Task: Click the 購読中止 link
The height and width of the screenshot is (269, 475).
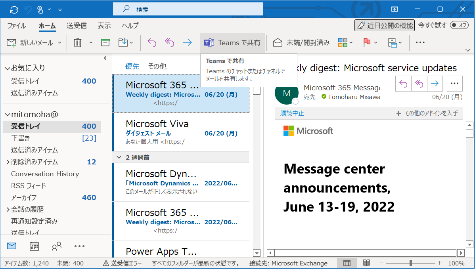Action: pyautogui.click(x=292, y=113)
